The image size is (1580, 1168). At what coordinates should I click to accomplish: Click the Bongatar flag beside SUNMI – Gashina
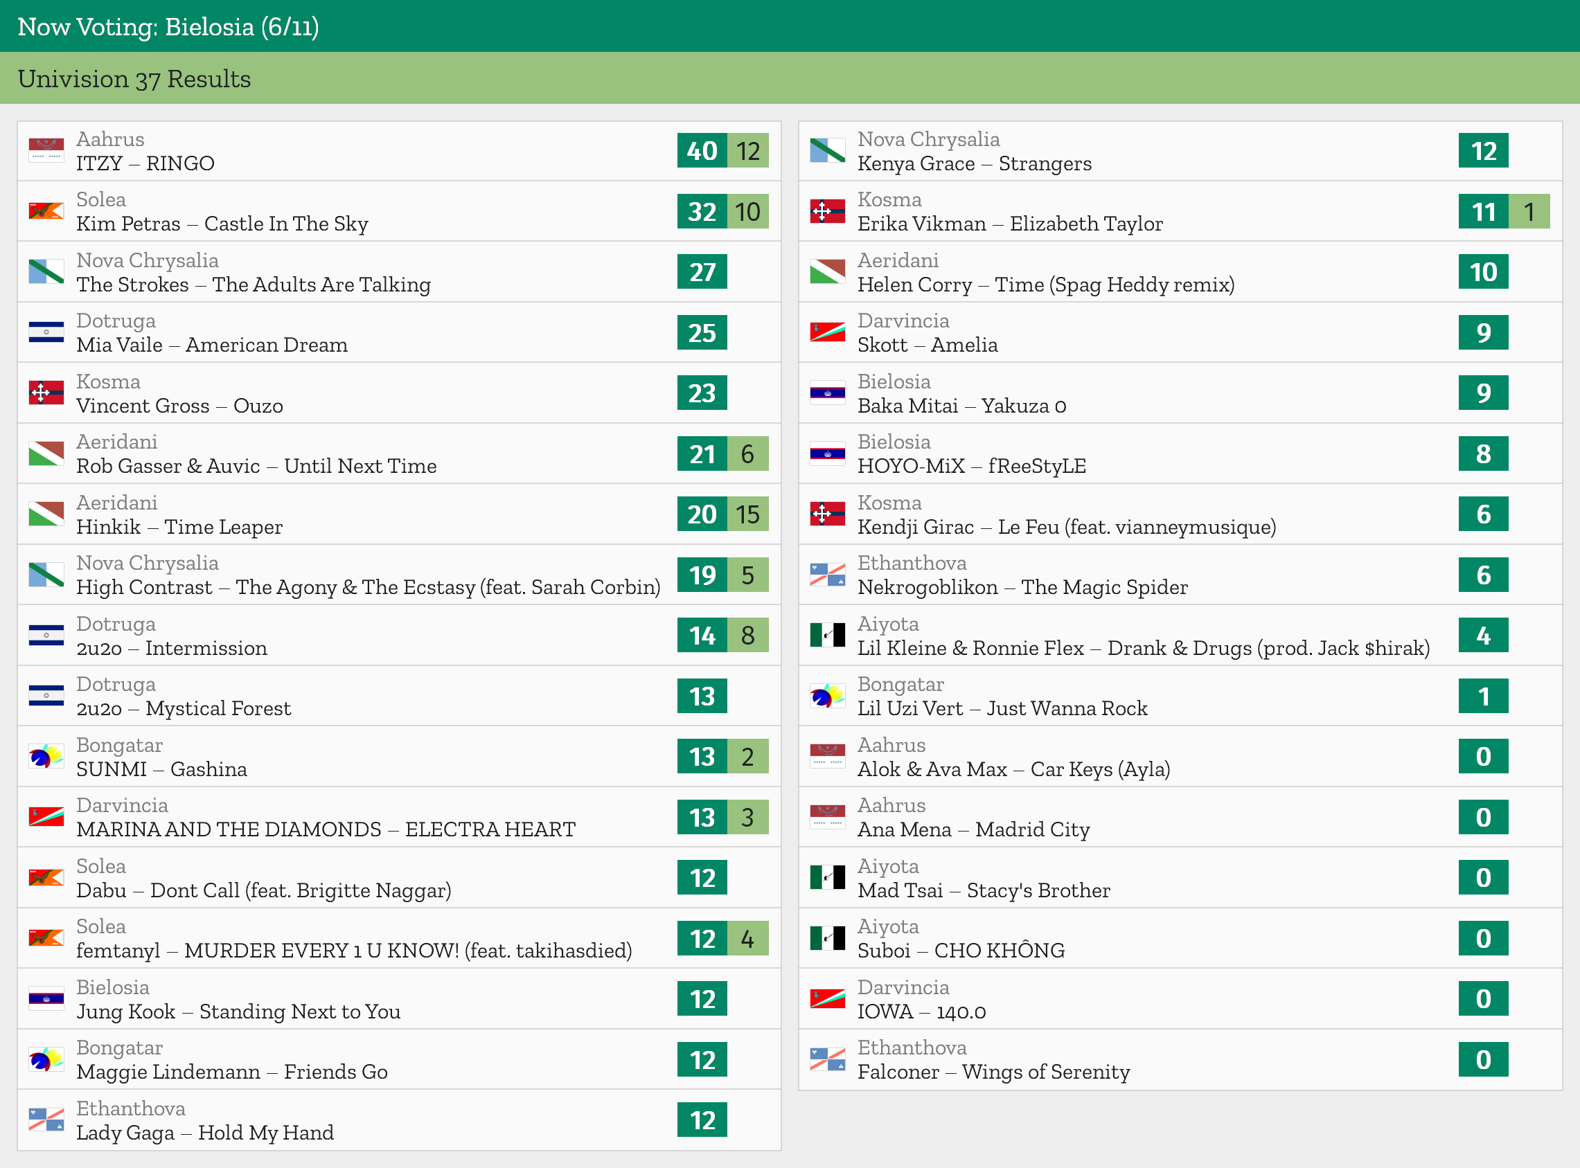(x=46, y=757)
